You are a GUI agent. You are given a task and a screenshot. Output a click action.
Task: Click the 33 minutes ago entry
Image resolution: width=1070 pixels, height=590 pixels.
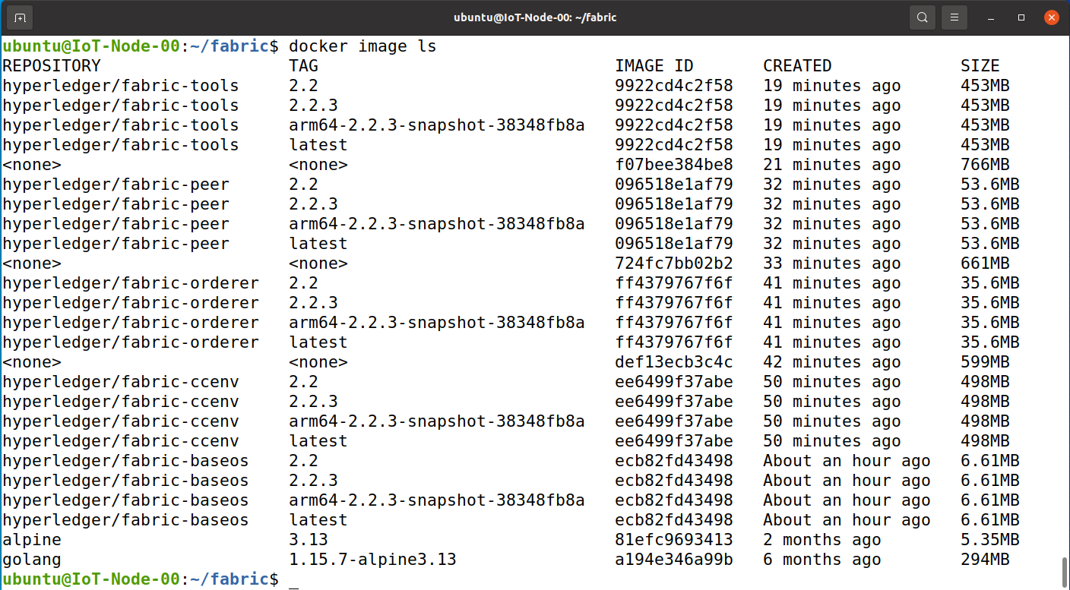click(x=831, y=263)
